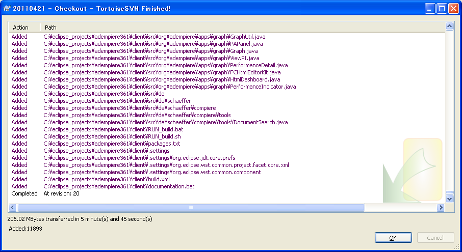Image resolution: width=462 pixels, height=252 pixels.
Task: Maximize the Checkout window
Action: pyautogui.click(x=442, y=9)
